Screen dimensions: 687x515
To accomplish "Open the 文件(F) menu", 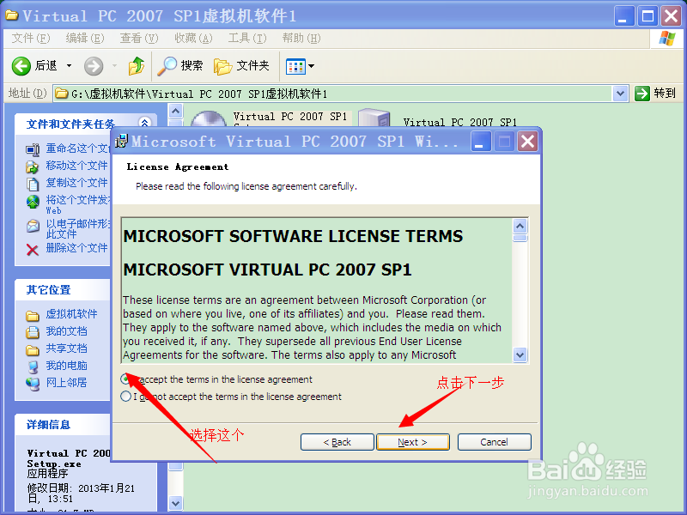I will (x=31, y=39).
